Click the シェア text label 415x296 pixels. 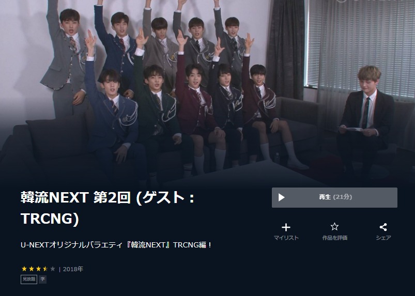pyautogui.click(x=383, y=238)
